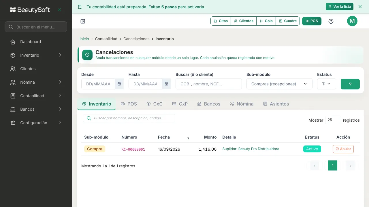Open the help question mark icon
The image size is (369, 207).
(331, 21)
